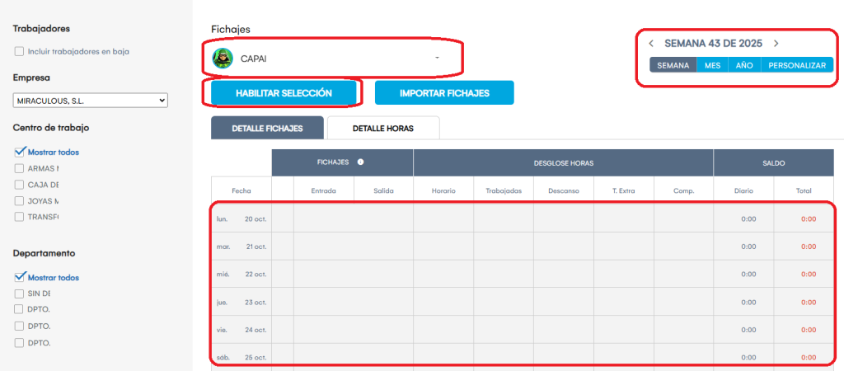
Task: Open the Empresa MIRACULOUS, S.L. dropdown
Action: [x=91, y=100]
